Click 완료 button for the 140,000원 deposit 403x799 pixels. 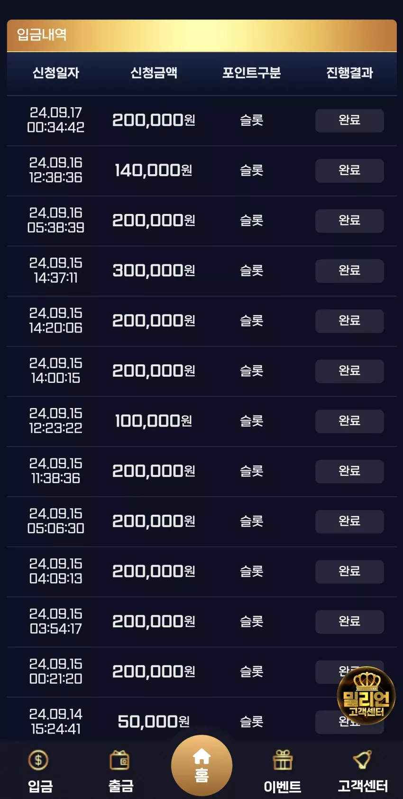[349, 170]
